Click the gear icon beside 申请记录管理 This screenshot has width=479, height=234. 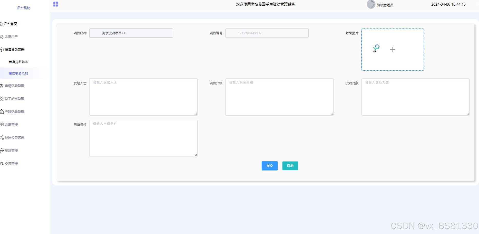(2, 86)
